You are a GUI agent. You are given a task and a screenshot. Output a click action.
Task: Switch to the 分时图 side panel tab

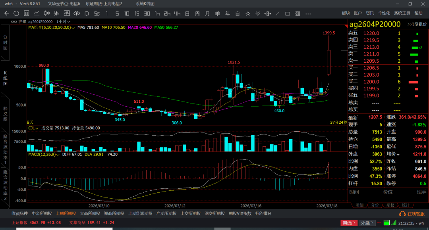pos(6,42)
